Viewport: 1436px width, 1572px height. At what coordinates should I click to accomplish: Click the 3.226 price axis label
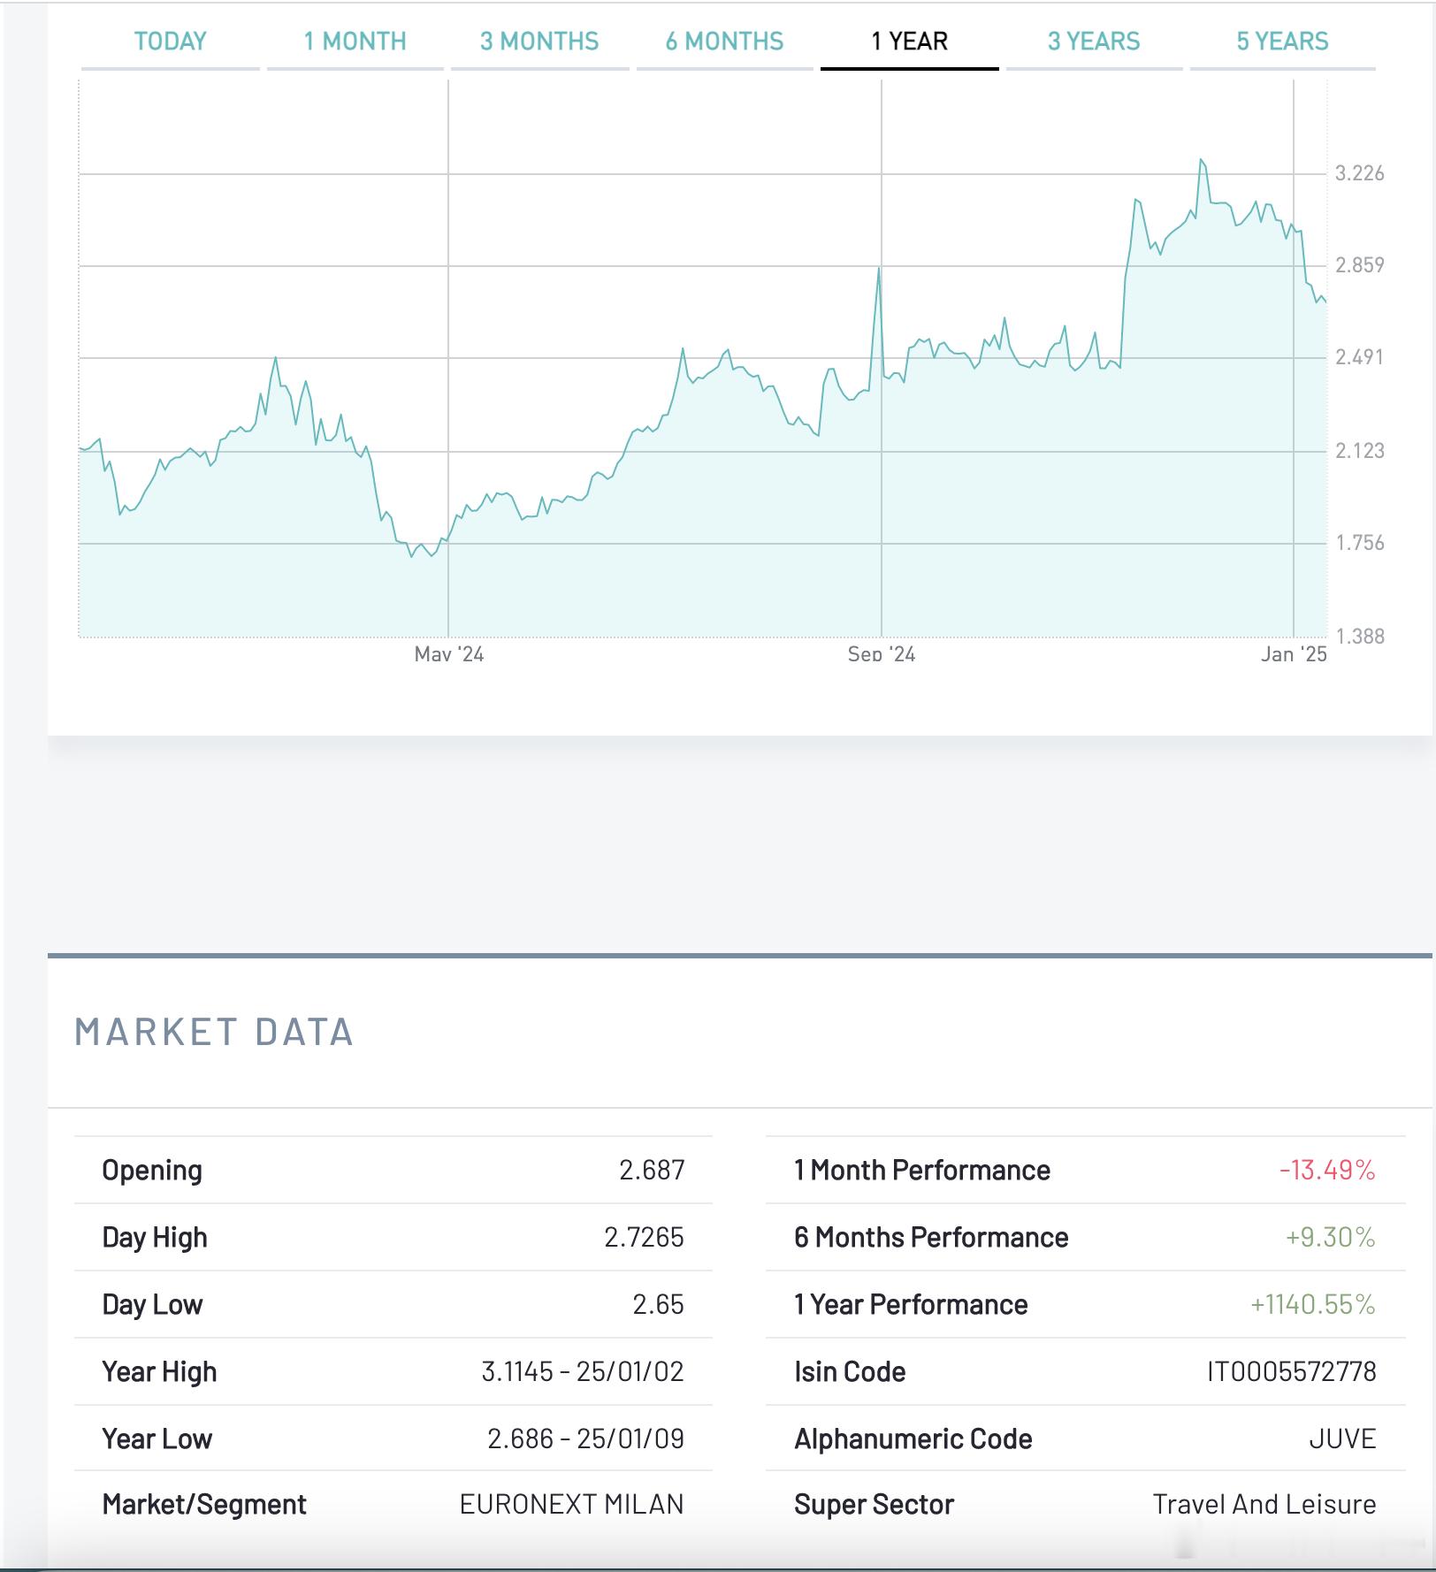[1360, 173]
